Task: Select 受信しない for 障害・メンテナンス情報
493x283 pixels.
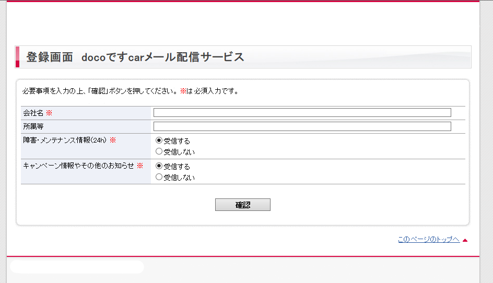Action: pyautogui.click(x=159, y=151)
